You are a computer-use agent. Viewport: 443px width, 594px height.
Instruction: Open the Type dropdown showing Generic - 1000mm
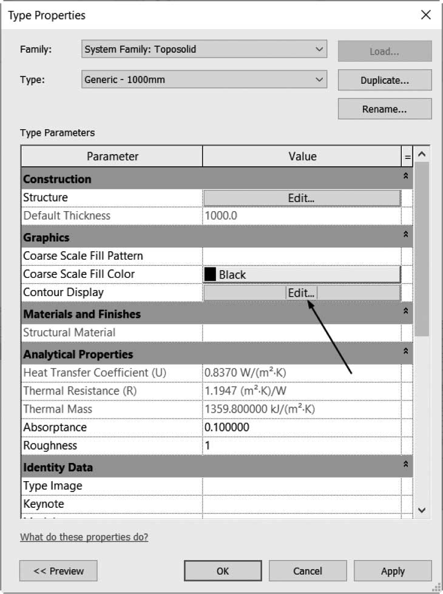point(204,79)
